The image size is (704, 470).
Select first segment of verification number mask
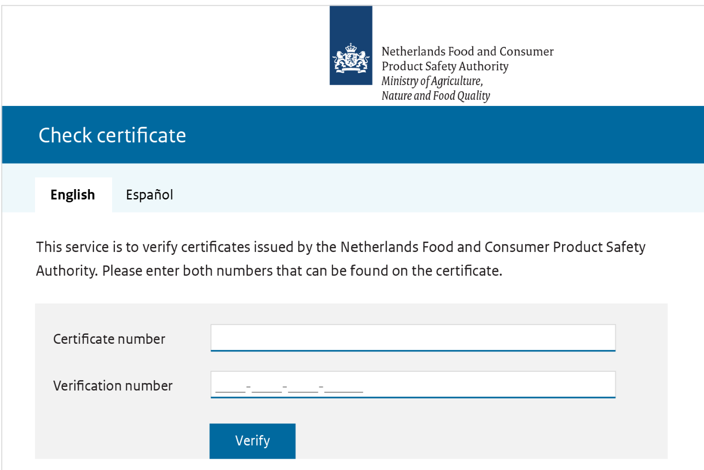point(230,388)
